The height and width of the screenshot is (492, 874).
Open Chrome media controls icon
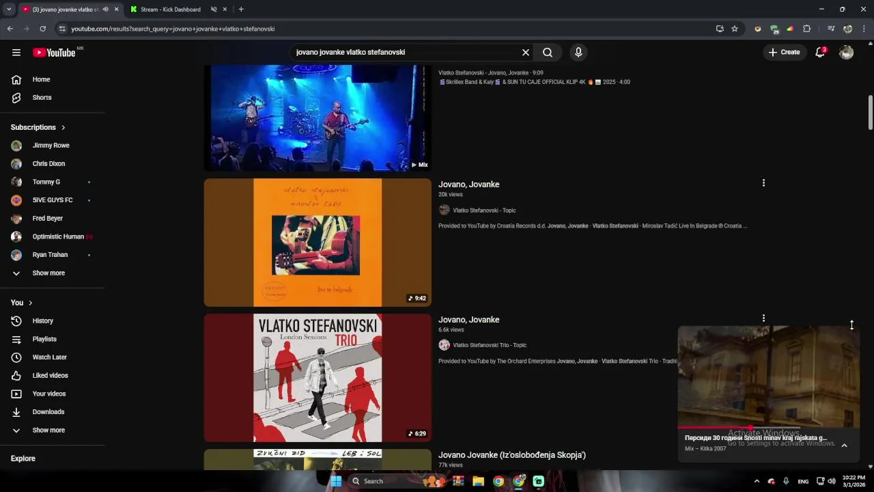[x=831, y=29]
